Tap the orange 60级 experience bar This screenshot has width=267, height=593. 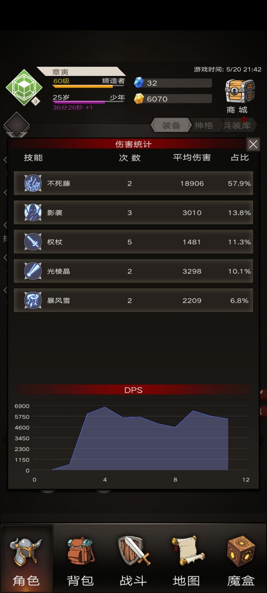coord(89,86)
